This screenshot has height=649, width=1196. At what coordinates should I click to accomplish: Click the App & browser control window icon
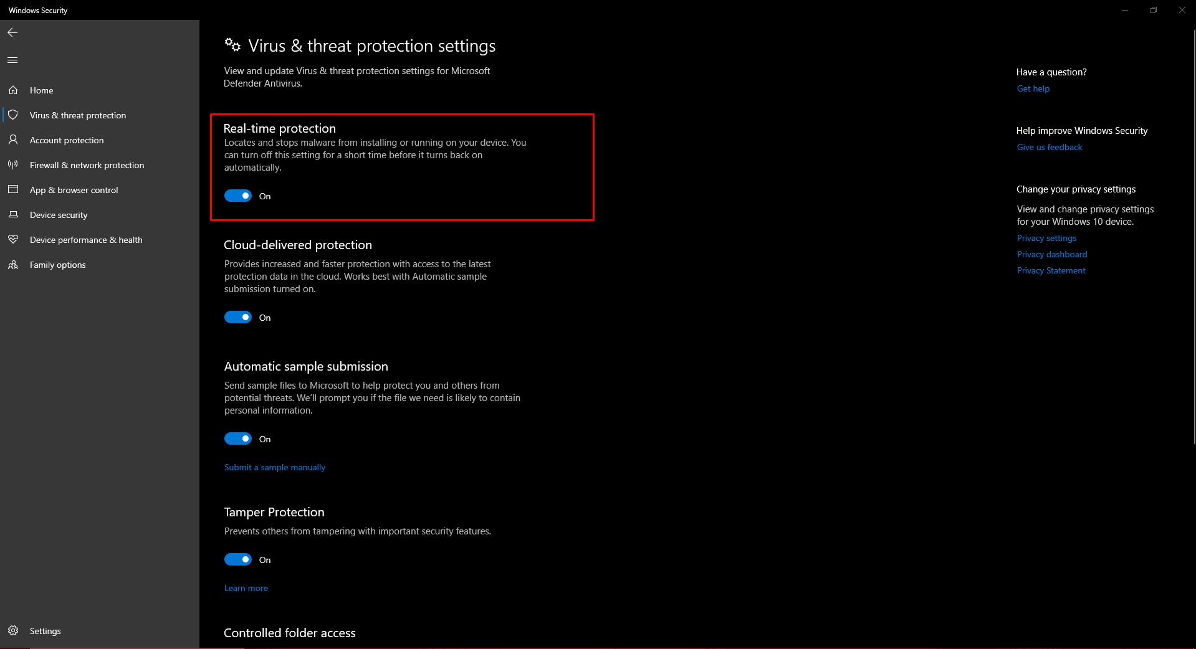(x=13, y=189)
